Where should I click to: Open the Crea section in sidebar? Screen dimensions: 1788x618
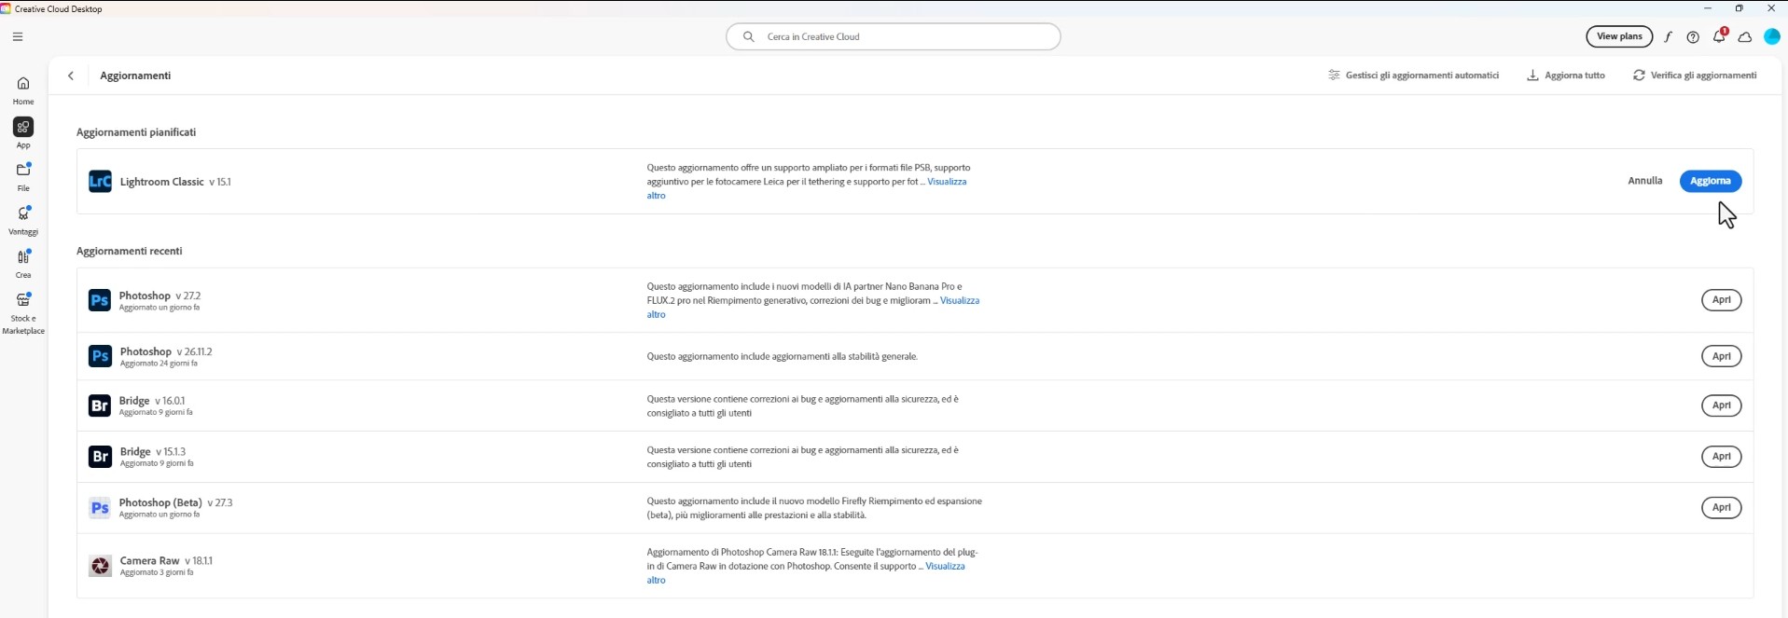pos(23,262)
